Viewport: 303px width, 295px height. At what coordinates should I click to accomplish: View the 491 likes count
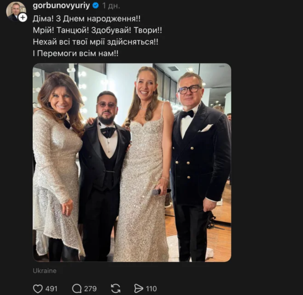[x=51, y=289]
